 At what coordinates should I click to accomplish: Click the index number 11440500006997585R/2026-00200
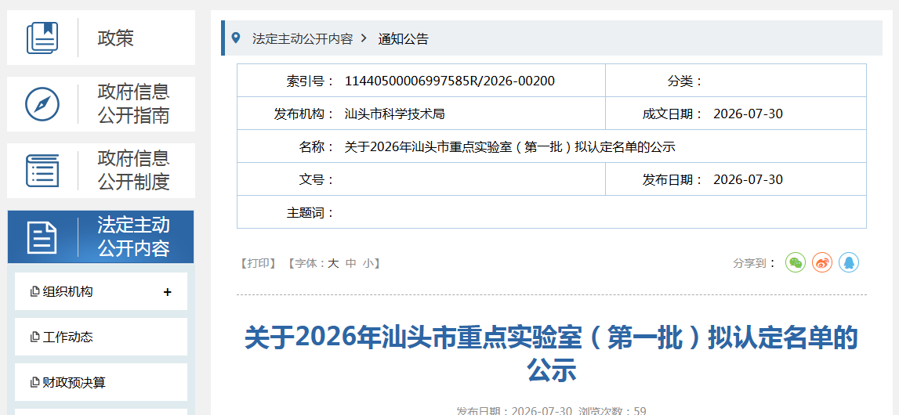click(450, 81)
